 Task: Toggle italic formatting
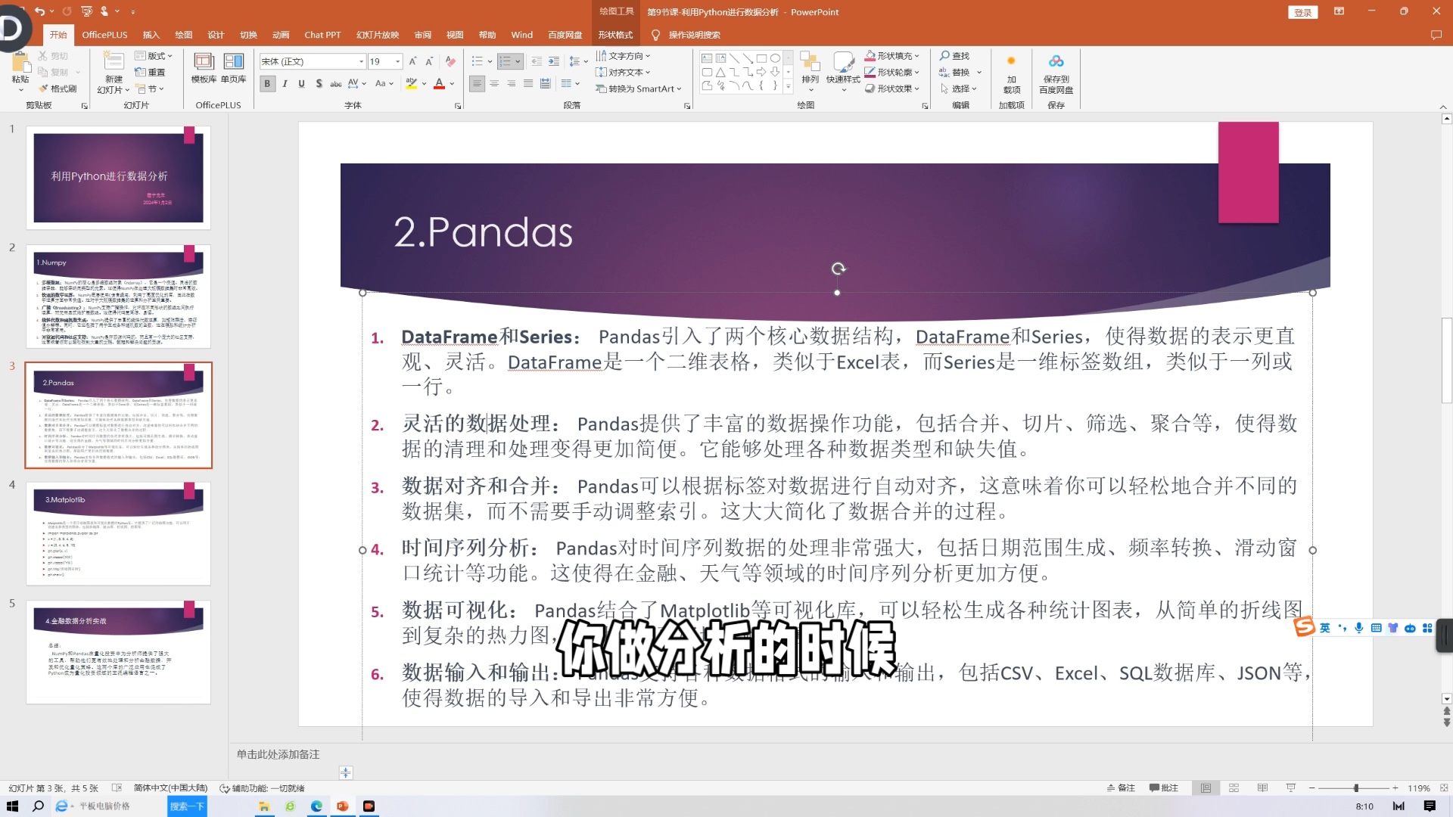pyautogui.click(x=285, y=84)
